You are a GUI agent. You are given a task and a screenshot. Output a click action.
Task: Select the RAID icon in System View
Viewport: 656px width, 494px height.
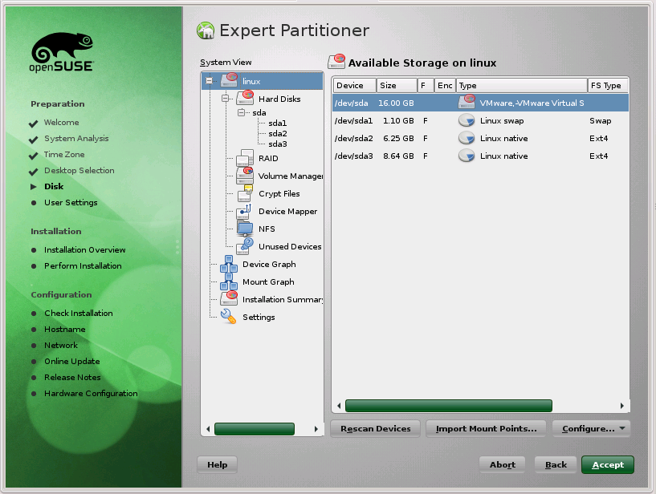tap(245, 158)
